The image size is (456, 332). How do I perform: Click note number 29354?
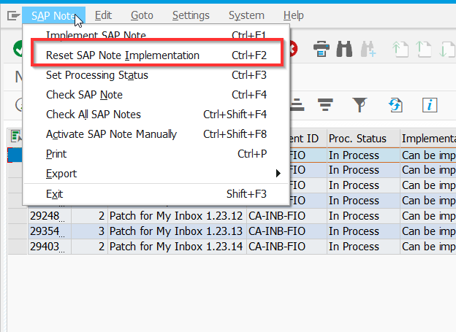[50, 231]
